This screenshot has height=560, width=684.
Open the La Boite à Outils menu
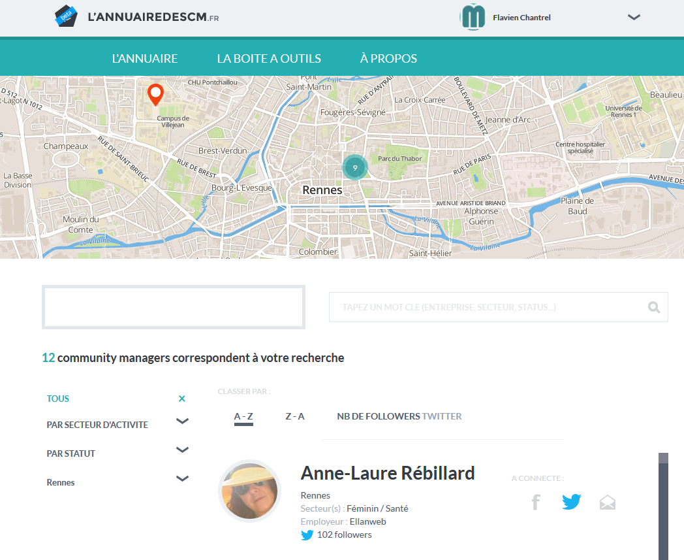tap(269, 59)
